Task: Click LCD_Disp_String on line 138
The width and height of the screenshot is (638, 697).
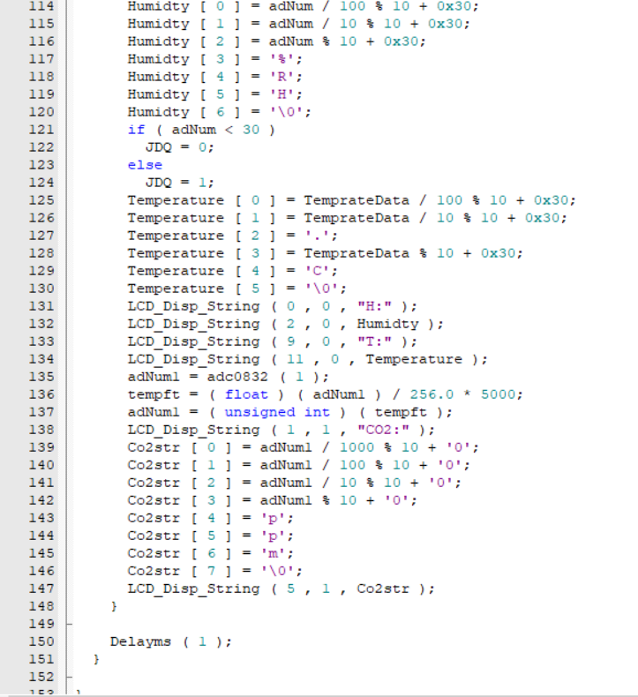Action: point(193,430)
